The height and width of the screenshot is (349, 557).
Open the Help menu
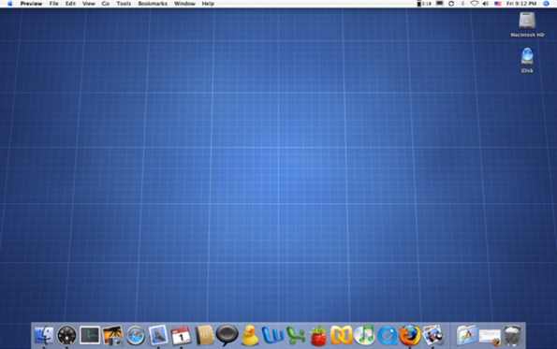208,4
